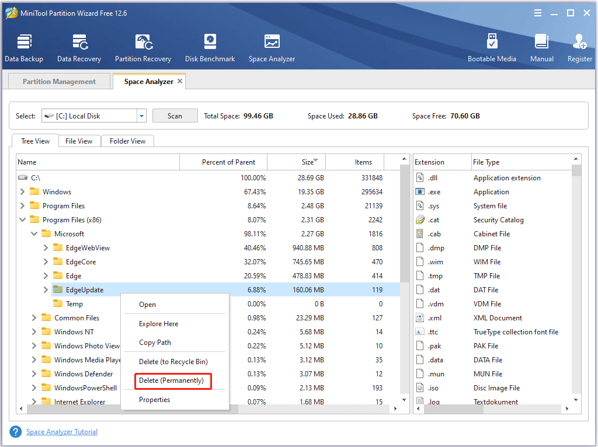The image size is (598, 447).
Task: Collapse the Microsoft folder
Action: [34, 233]
